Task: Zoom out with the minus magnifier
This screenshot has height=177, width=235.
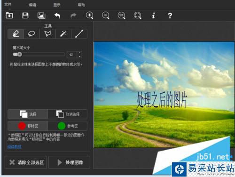Action: coord(106,16)
